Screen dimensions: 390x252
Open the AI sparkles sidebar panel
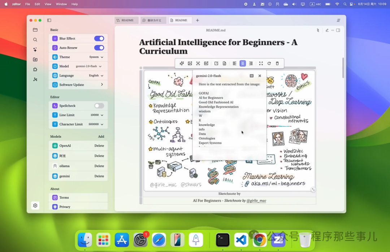click(x=35, y=50)
